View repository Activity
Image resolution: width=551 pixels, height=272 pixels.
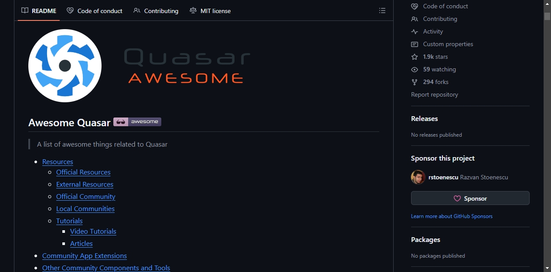433,31
